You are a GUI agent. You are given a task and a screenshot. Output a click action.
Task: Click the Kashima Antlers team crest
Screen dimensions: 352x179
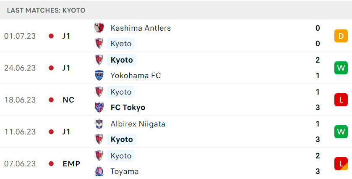tap(99, 28)
